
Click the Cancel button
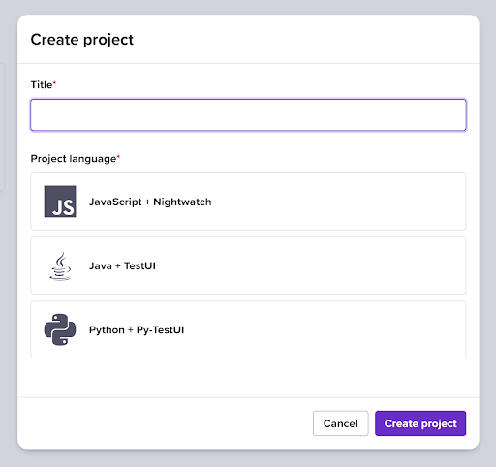340,423
